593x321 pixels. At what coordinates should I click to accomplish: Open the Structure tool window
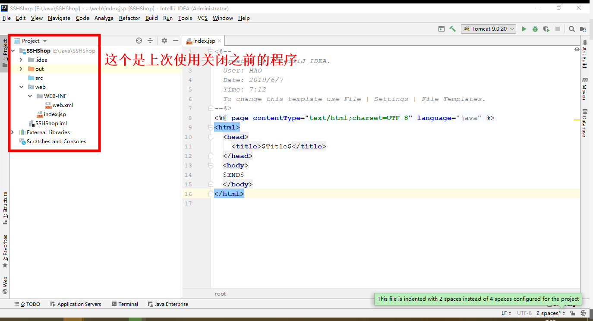[x=5, y=208]
